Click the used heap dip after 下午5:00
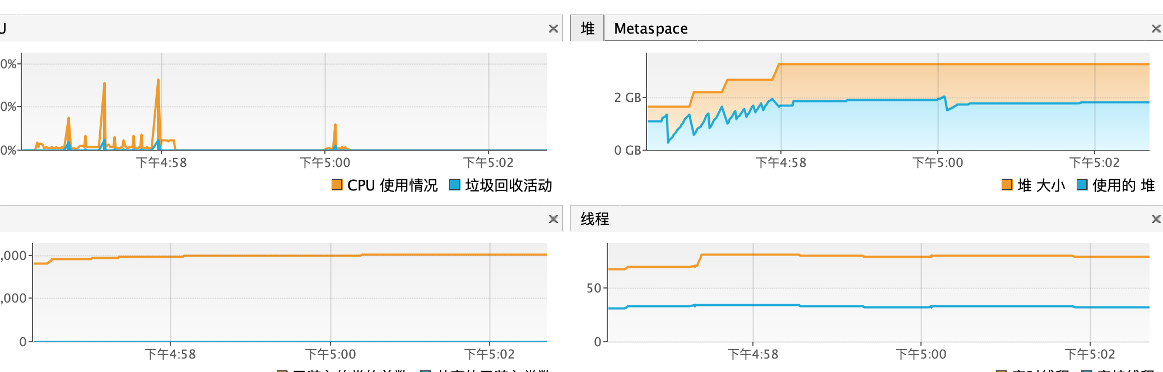 [x=947, y=109]
